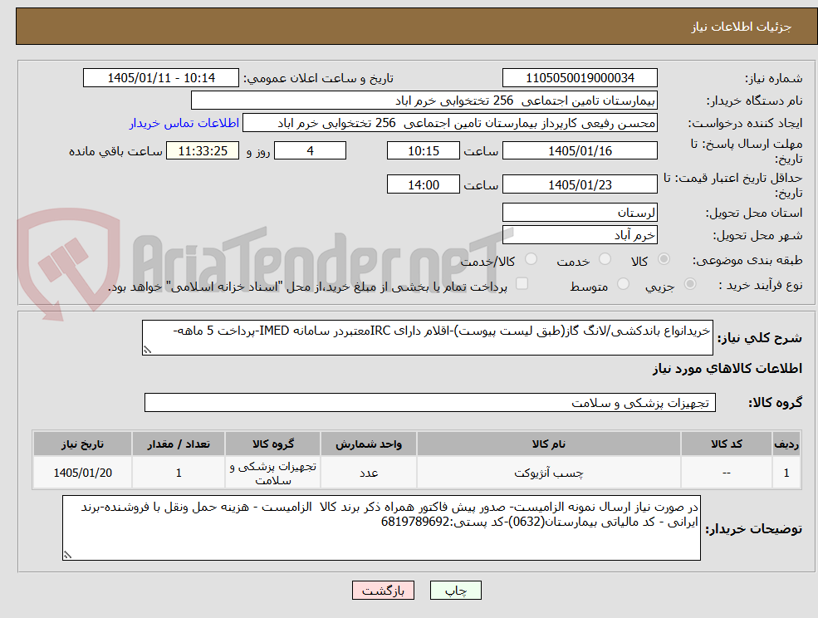Click the گروه کالا column header
Screen dimensions: 818x618
point(273,444)
